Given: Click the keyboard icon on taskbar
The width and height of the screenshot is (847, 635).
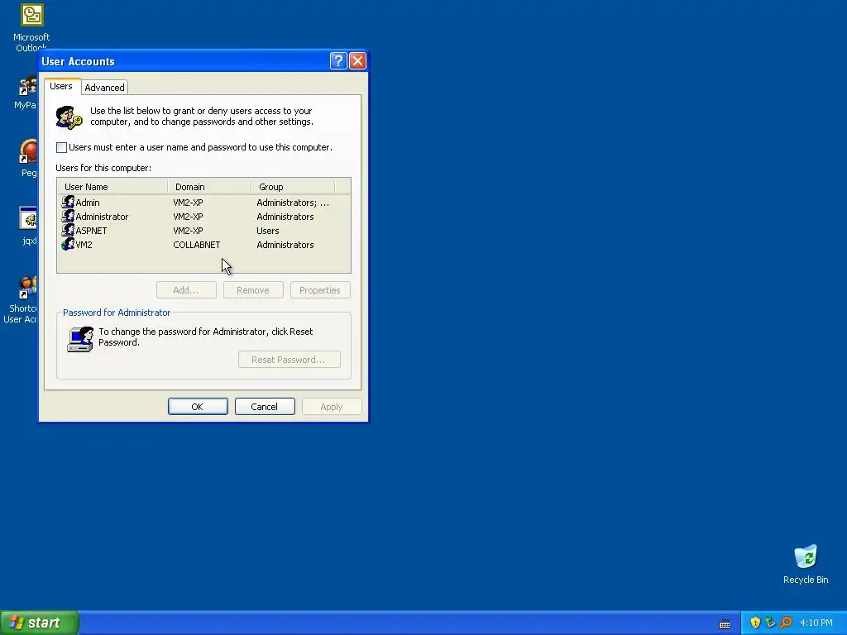Looking at the screenshot, I should click(725, 623).
